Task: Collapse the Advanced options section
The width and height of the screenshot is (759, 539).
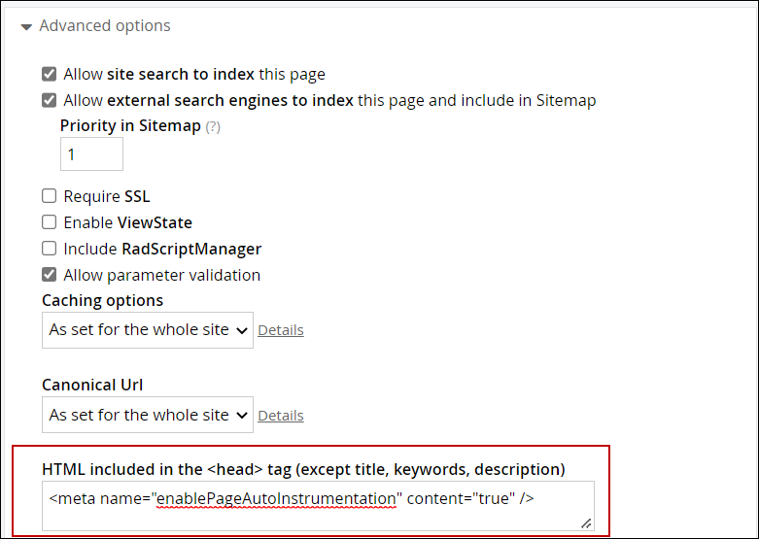Action: 26,26
